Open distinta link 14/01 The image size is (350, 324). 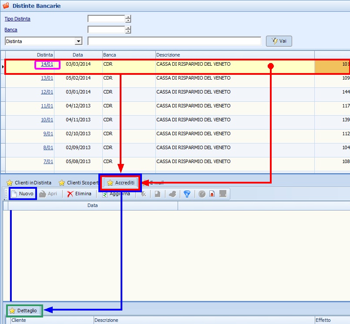[47, 64]
